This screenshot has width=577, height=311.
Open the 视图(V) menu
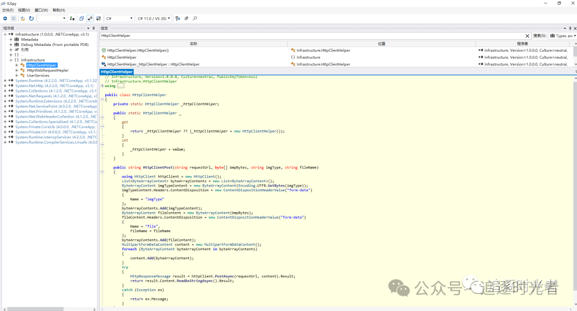(x=24, y=10)
